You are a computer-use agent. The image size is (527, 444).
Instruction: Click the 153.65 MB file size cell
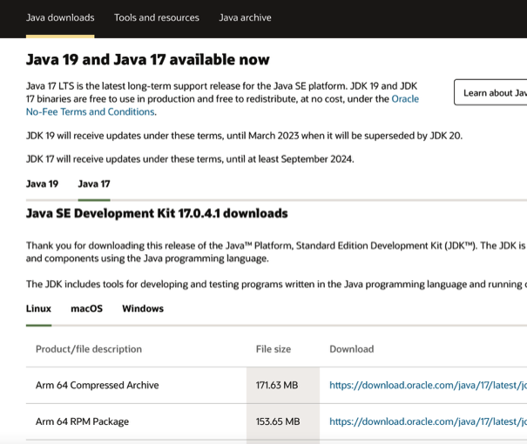[x=278, y=421]
